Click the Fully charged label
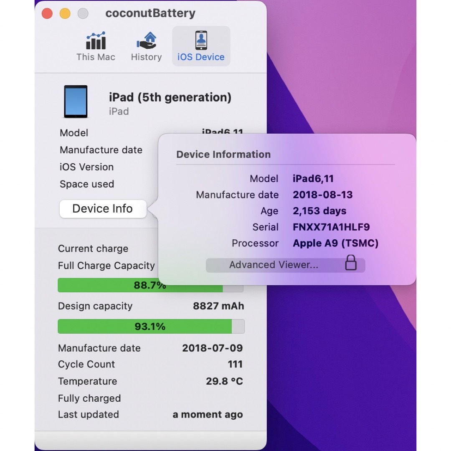This screenshot has height=451, width=451. click(x=89, y=398)
